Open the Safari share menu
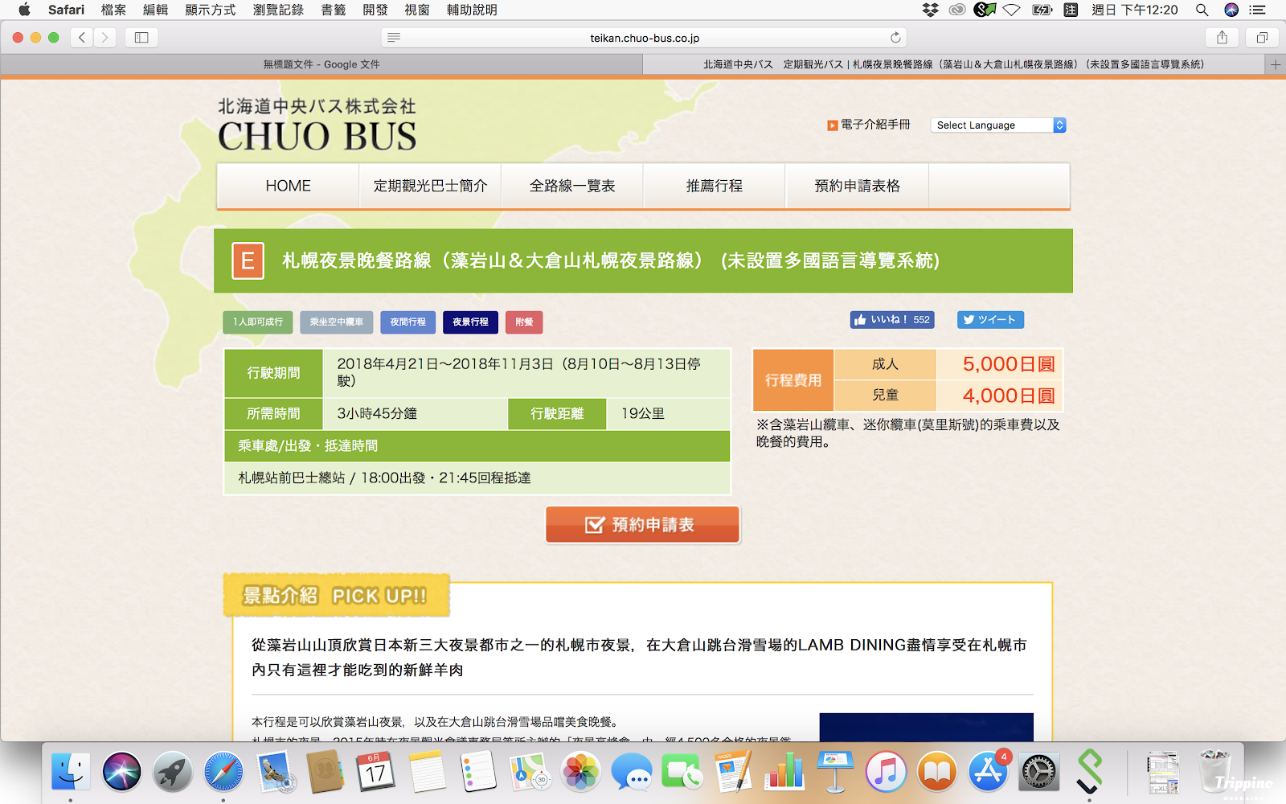Image resolution: width=1286 pixels, height=804 pixels. (1222, 37)
